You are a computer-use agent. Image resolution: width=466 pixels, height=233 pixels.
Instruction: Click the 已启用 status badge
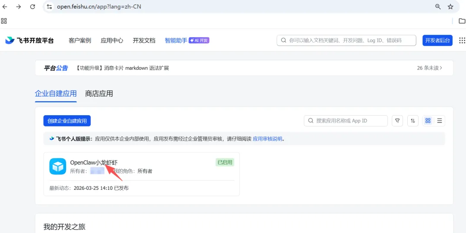[x=225, y=162]
